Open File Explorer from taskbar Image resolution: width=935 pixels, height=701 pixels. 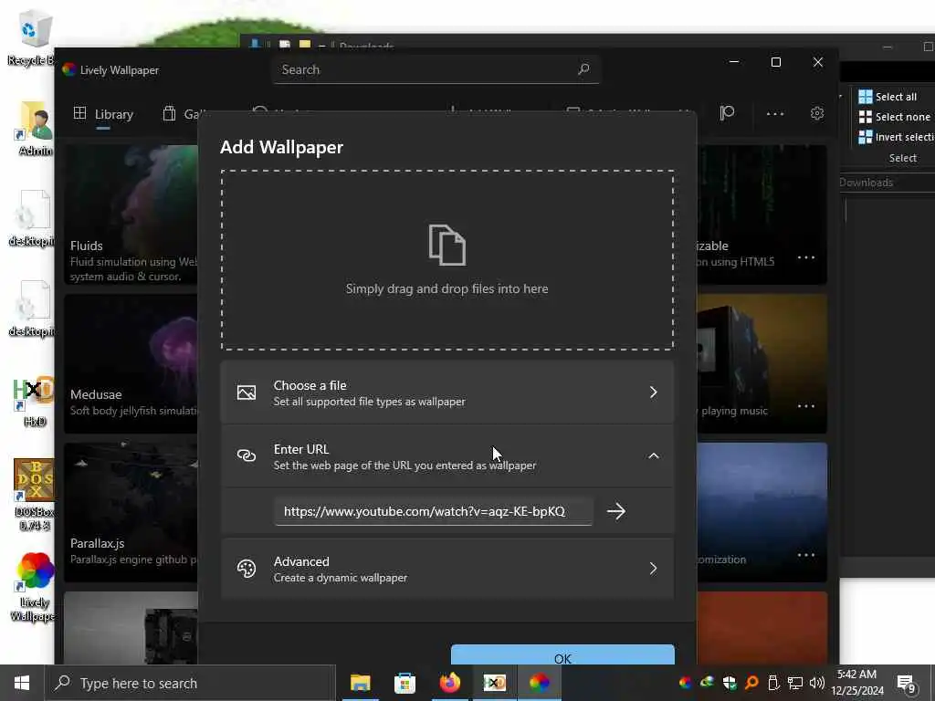(x=360, y=683)
